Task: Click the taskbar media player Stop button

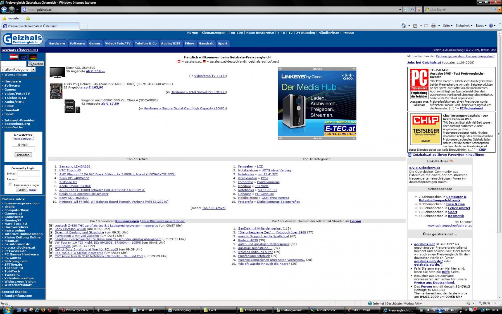Action: [428, 310]
